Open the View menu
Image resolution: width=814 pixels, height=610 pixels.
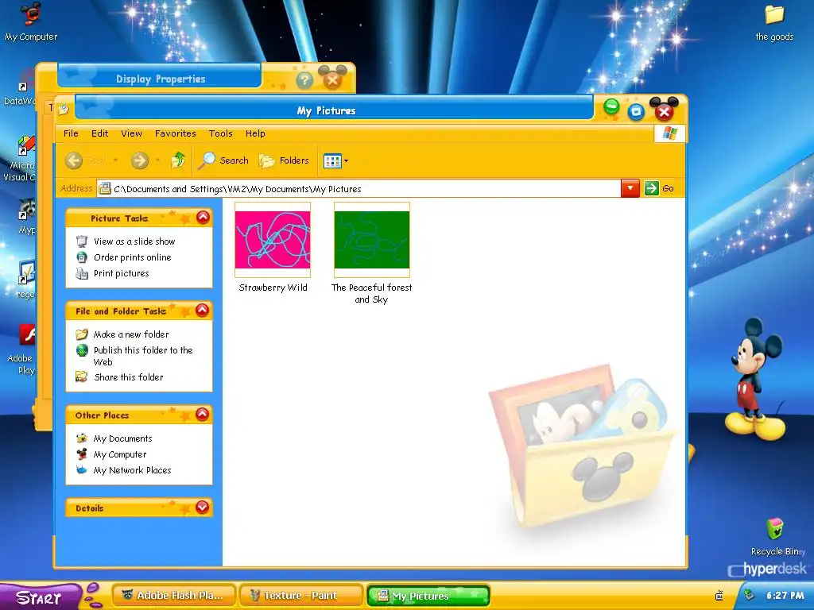click(x=131, y=133)
